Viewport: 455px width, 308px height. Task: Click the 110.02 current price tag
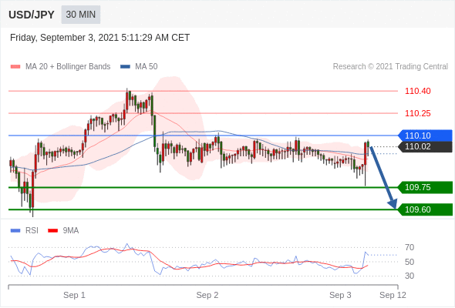[x=425, y=146]
